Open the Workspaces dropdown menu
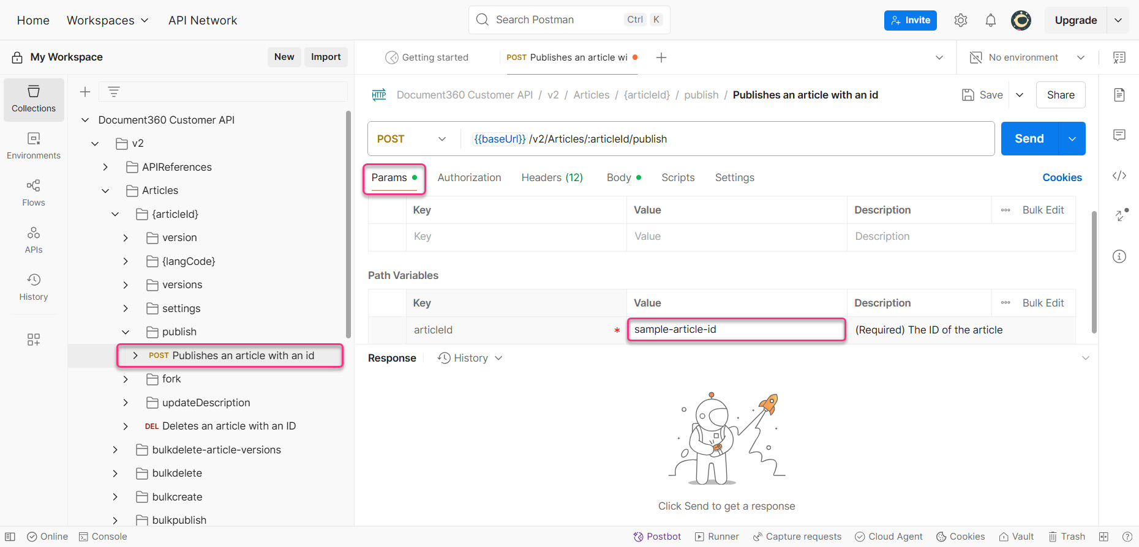 click(x=108, y=20)
